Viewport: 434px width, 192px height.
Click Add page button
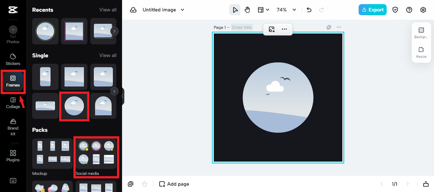coord(174,184)
